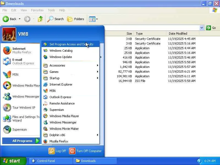This screenshot has height=165, width=220.
Task: Click the Go button
Action: point(211,28)
